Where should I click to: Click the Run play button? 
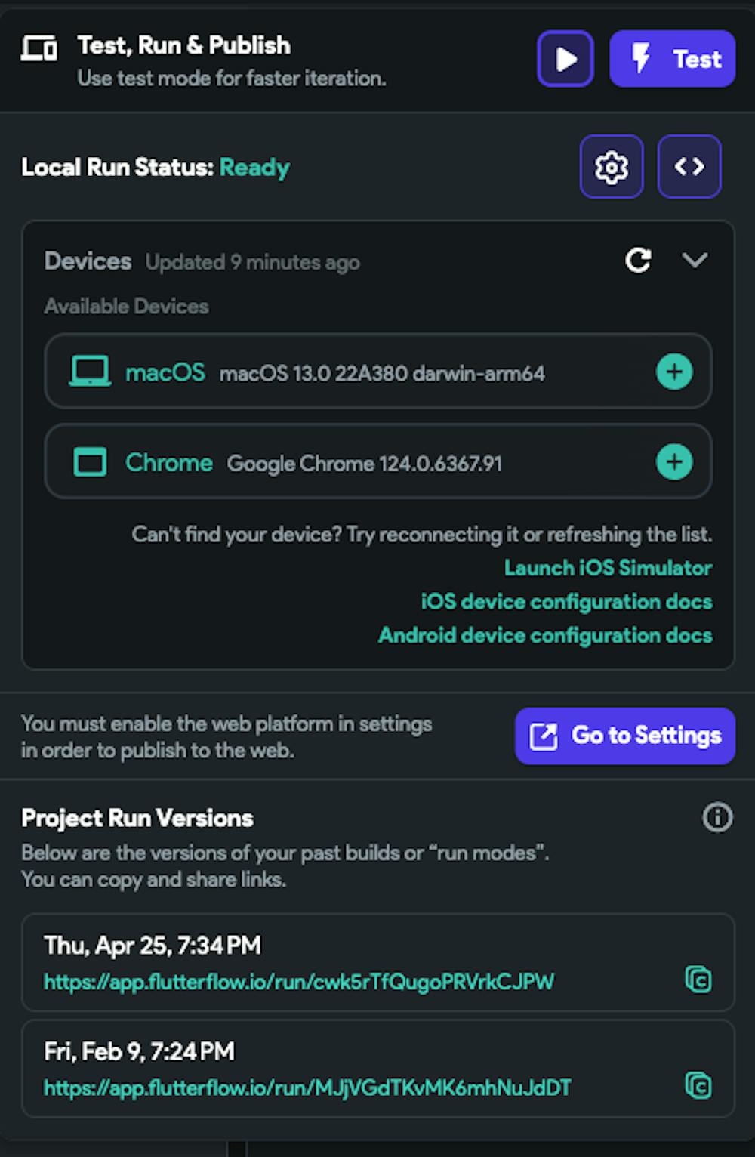click(565, 59)
